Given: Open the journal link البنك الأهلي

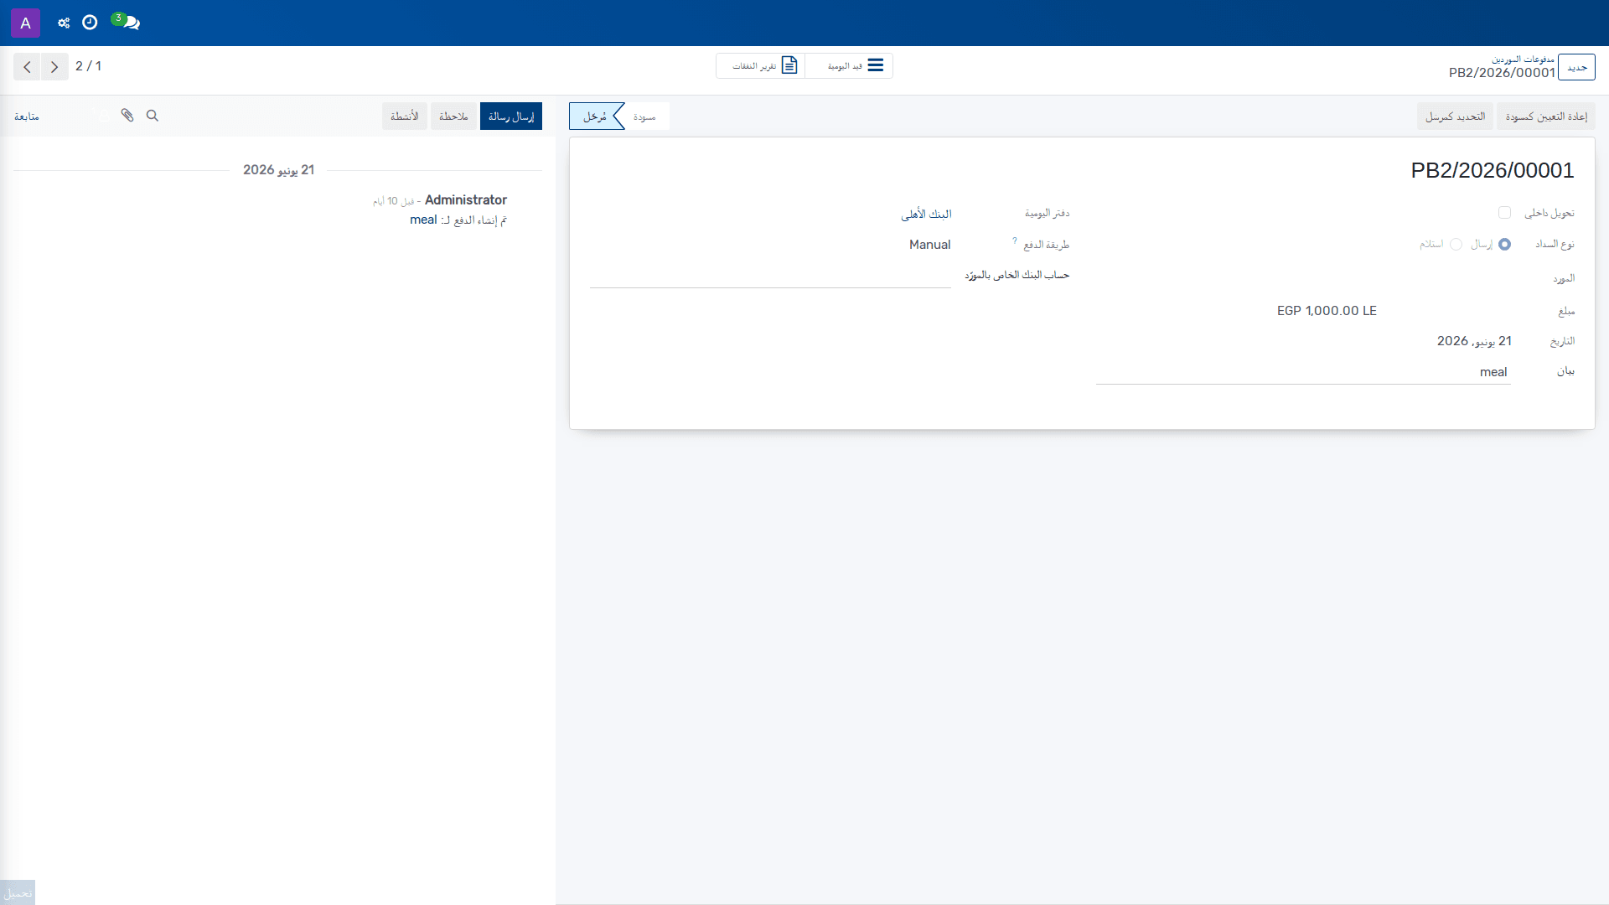Looking at the screenshot, I should tap(926, 215).
